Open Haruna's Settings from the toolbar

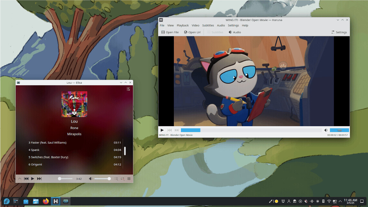point(339,32)
